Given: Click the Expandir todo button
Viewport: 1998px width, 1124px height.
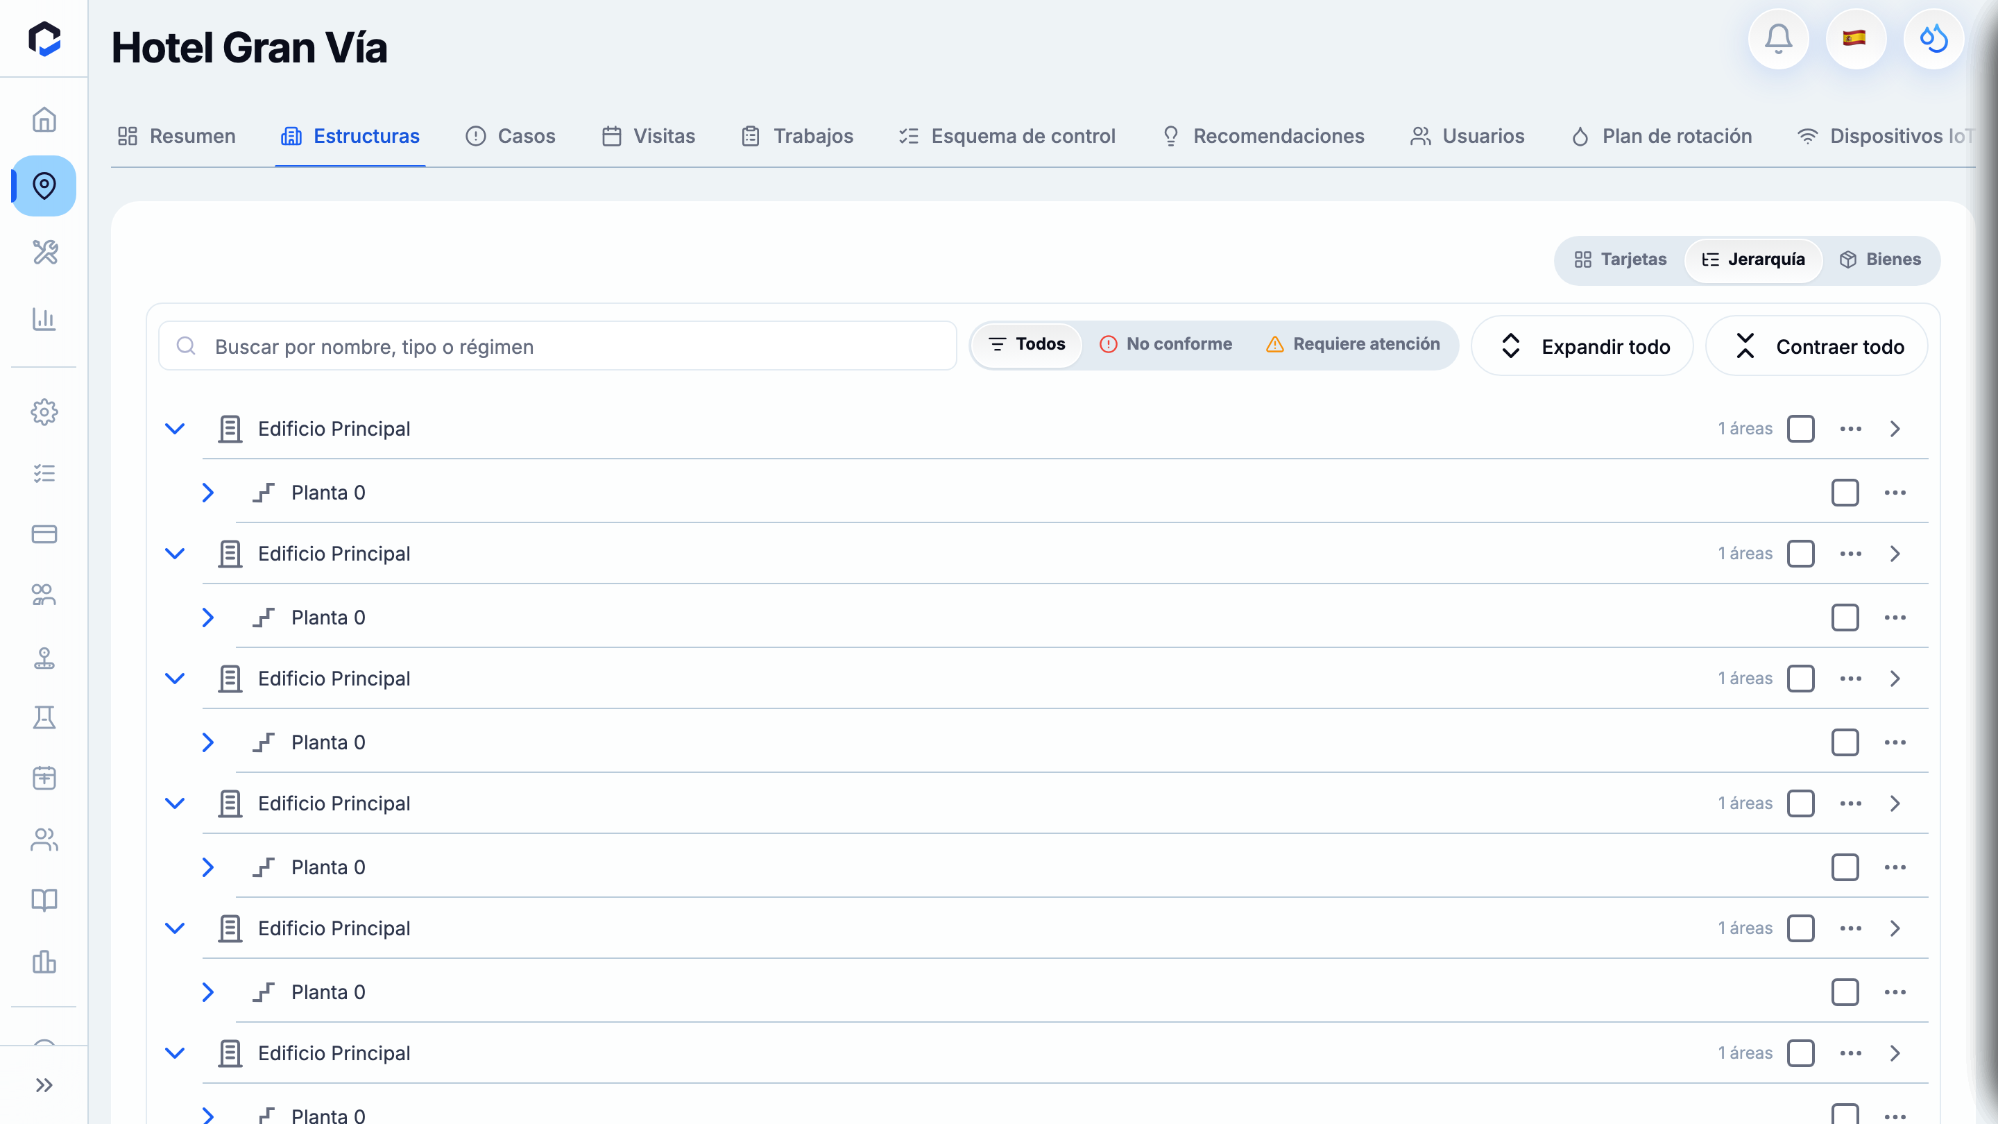Looking at the screenshot, I should (x=1582, y=347).
